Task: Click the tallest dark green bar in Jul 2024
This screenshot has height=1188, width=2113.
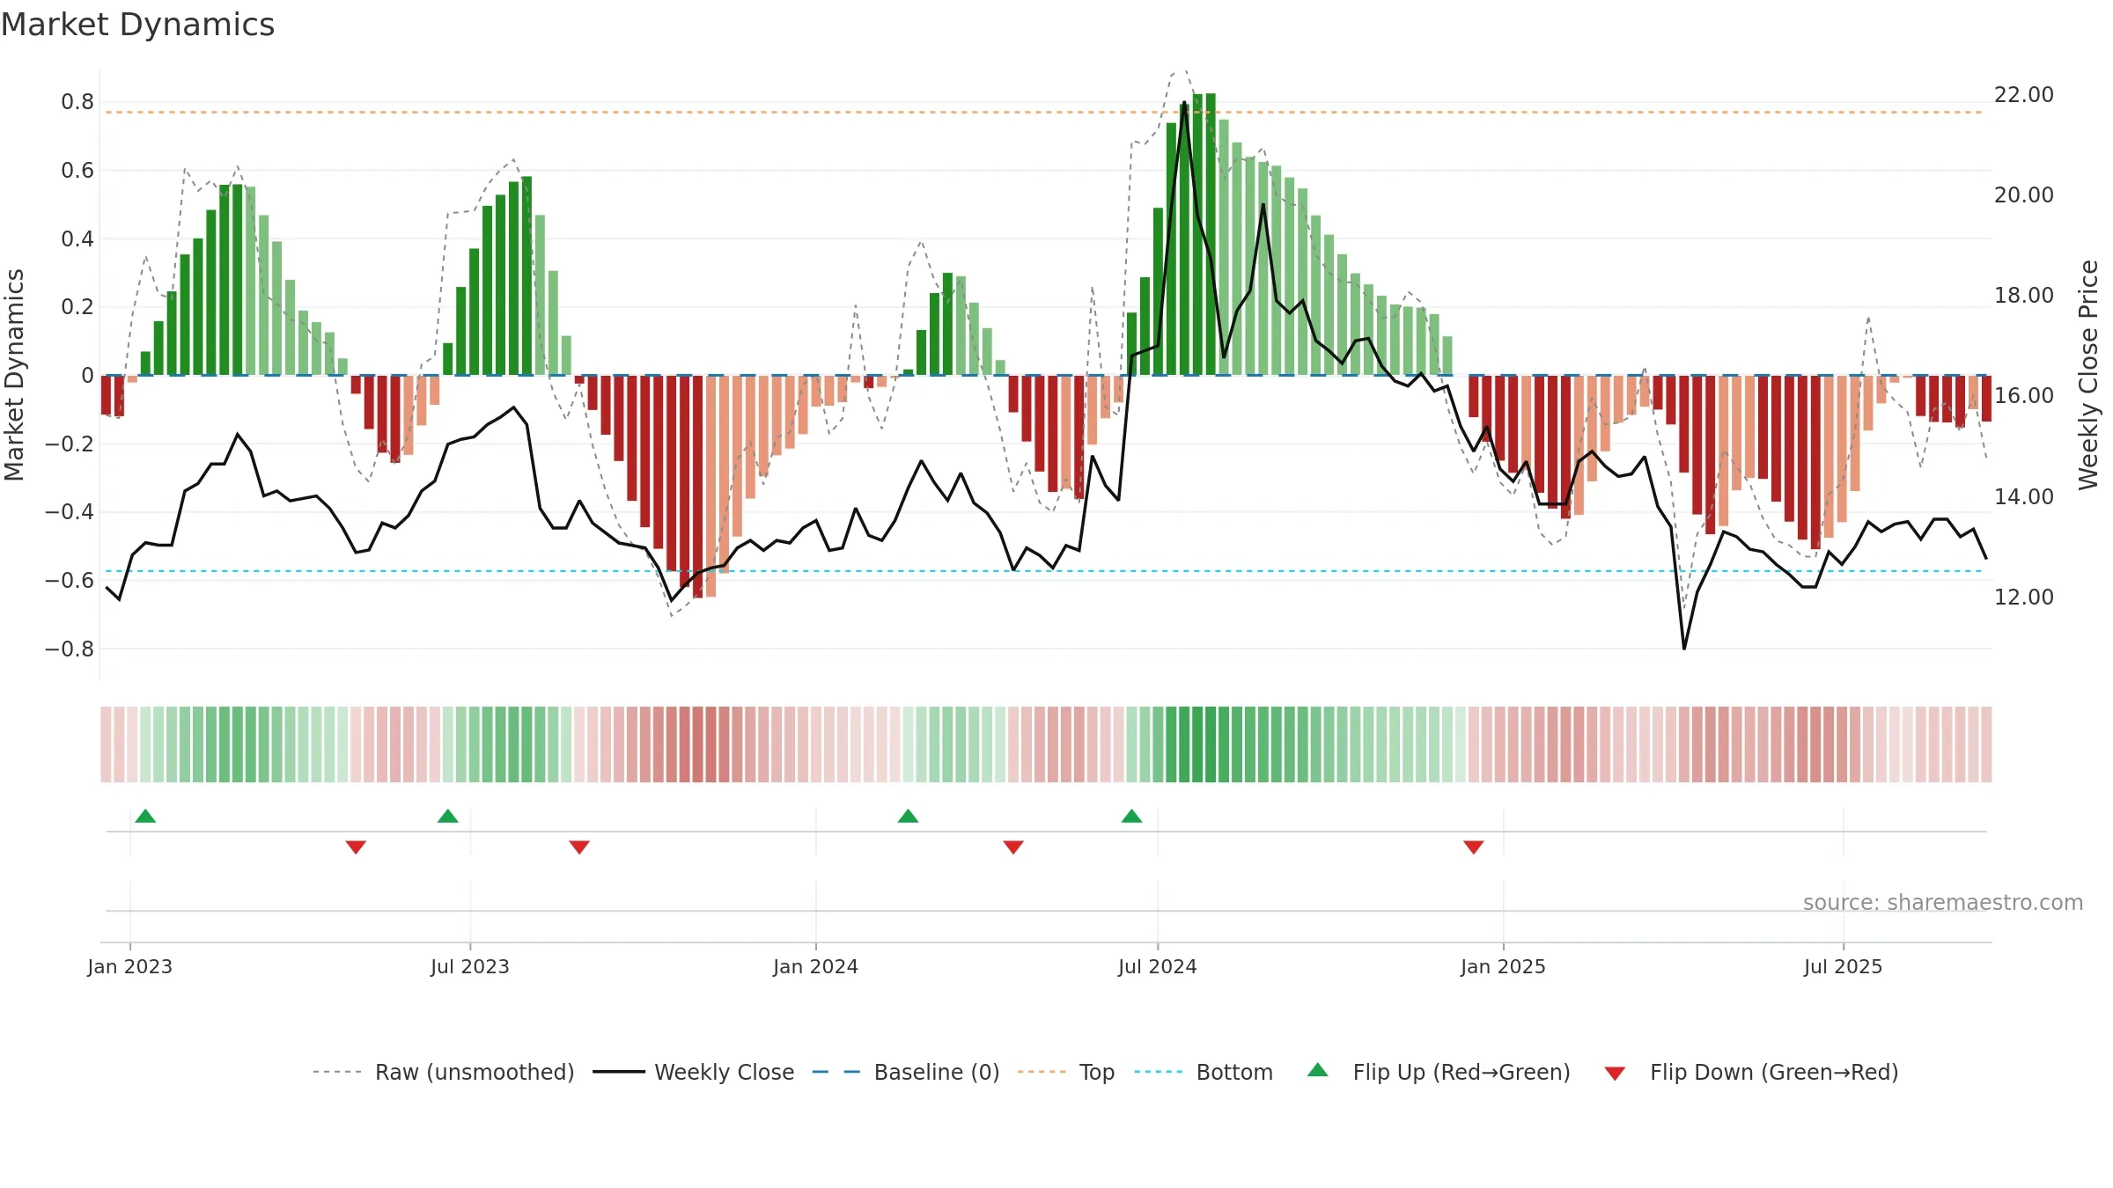Action: tap(1211, 234)
